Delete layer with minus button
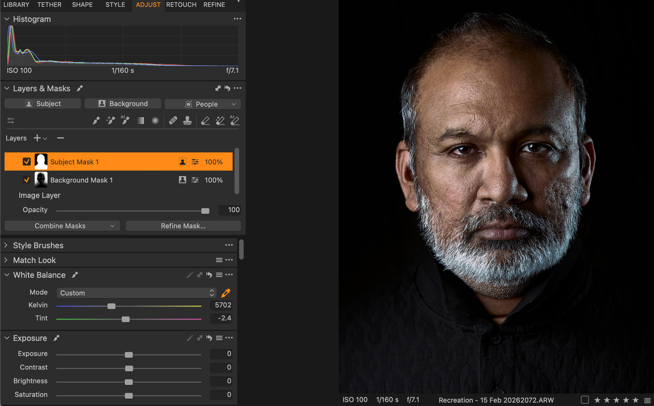 [x=60, y=138]
